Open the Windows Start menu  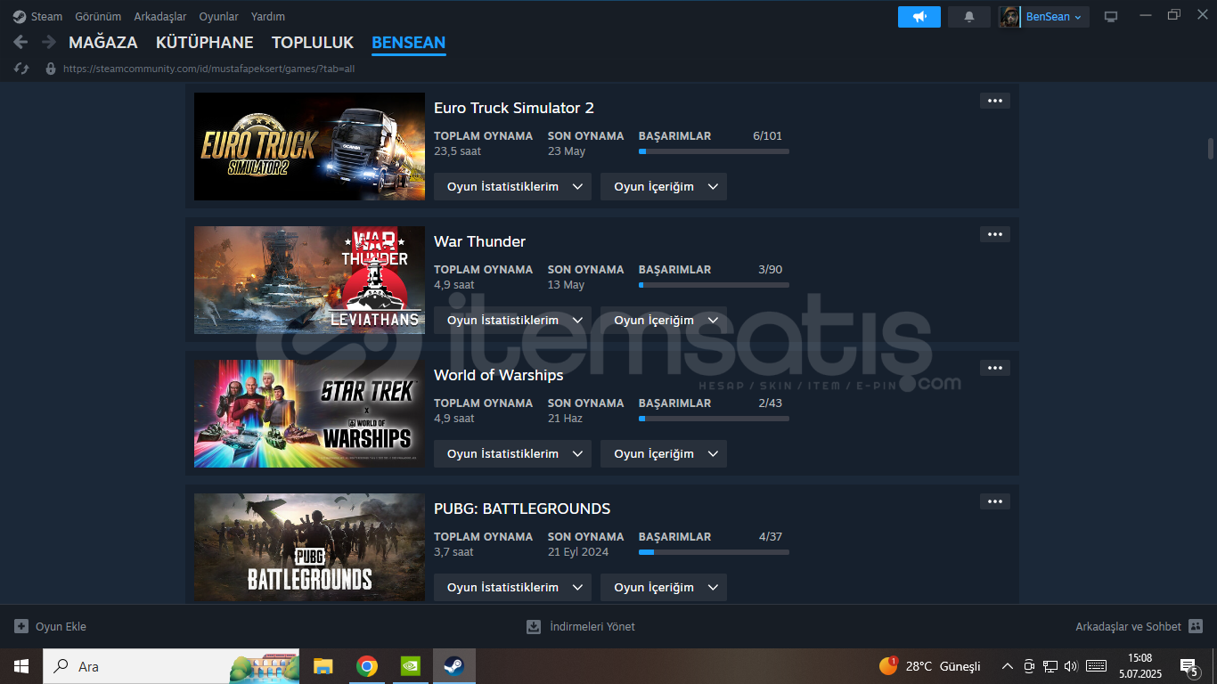pyautogui.click(x=21, y=666)
